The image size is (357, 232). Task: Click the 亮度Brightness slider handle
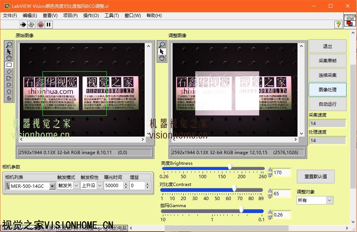click(x=230, y=167)
